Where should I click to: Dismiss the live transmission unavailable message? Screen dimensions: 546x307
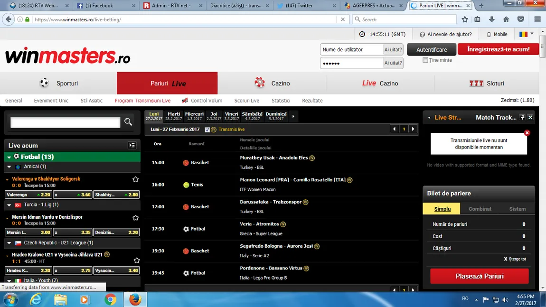(527, 132)
